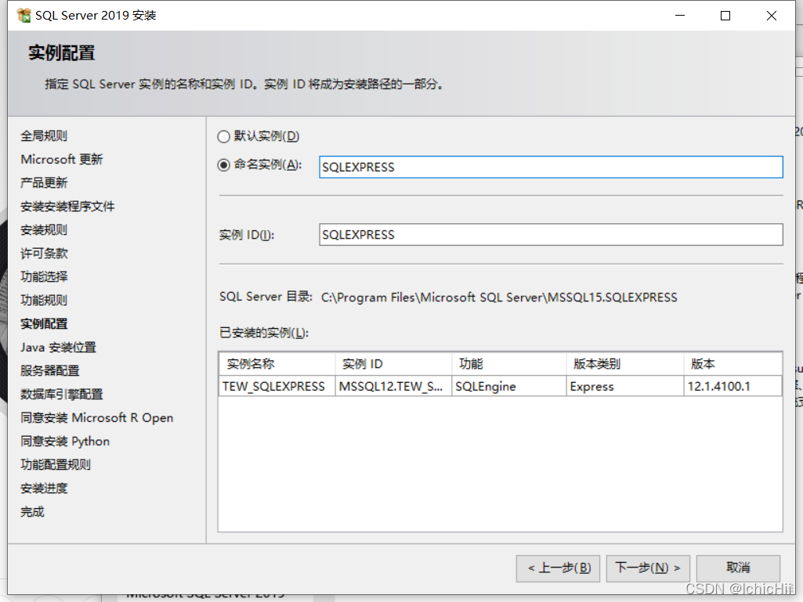Minimize the SQL Server 2019 setup window
The width and height of the screenshot is (803, 602).
[x=680, y=16]
